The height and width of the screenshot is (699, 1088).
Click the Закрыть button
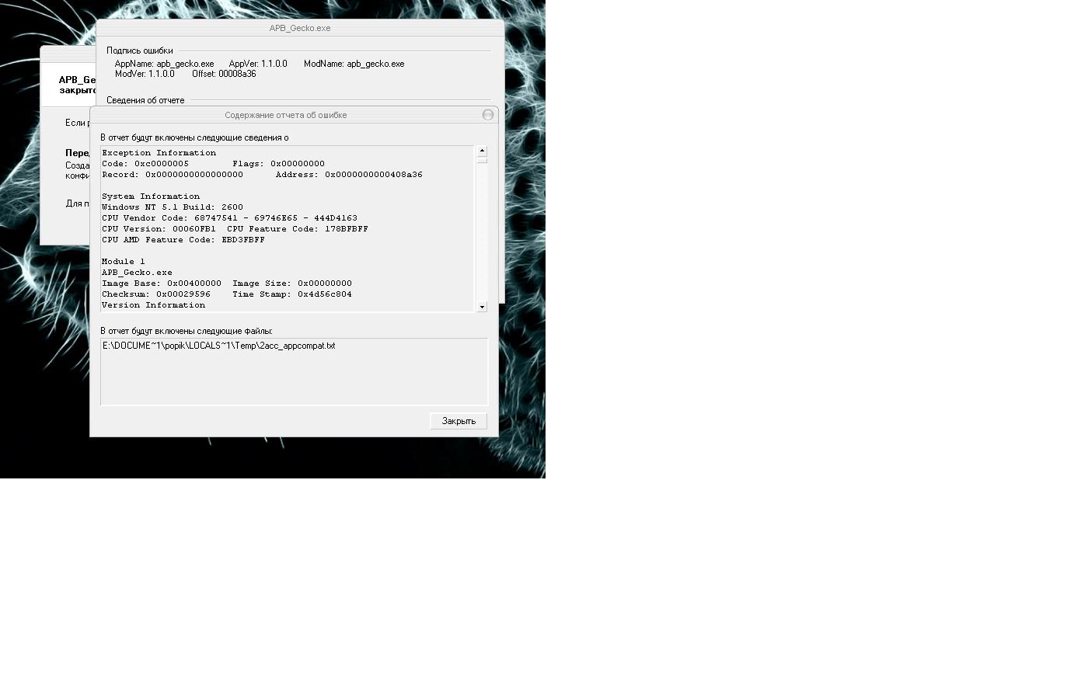(x=459, y=421)
